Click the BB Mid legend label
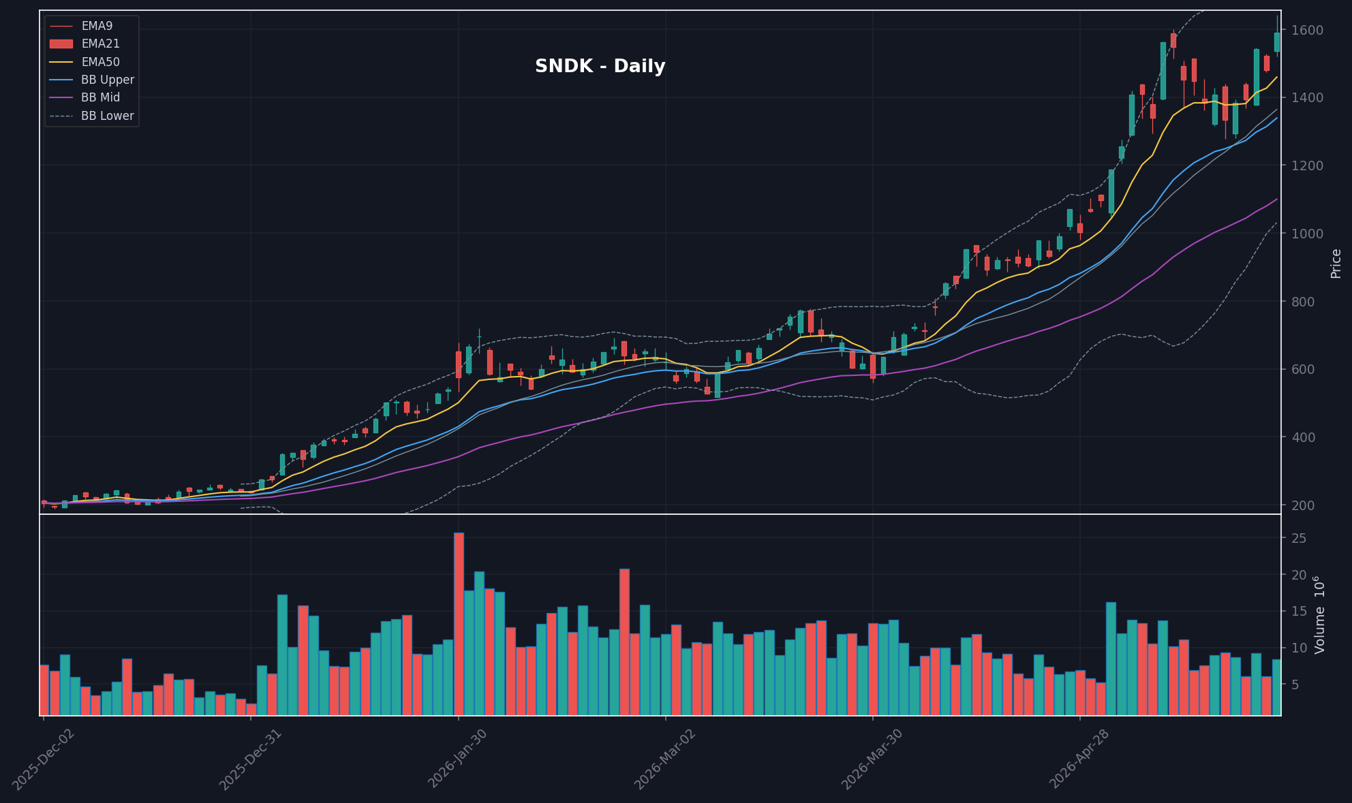Image resolution: width=1352 pixels, height=803 pixels. point(100,97)
